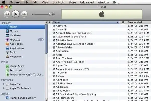
Task: Click the bell column header icon
Action: pos(123,22)
